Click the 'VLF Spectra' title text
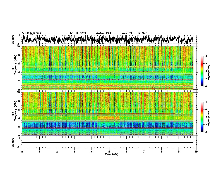Viewport: 221px width, 170px height. (32, 33)
